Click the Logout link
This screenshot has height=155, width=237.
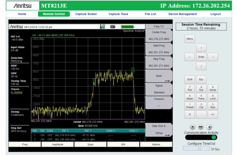click(x=216, y=14)
